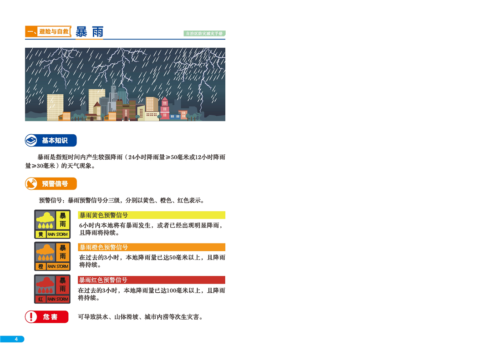Click the sentence stating 暴雨预警信号分三级
The height and width of the screenshot is (361, 502).
click(x=122, y=200)
